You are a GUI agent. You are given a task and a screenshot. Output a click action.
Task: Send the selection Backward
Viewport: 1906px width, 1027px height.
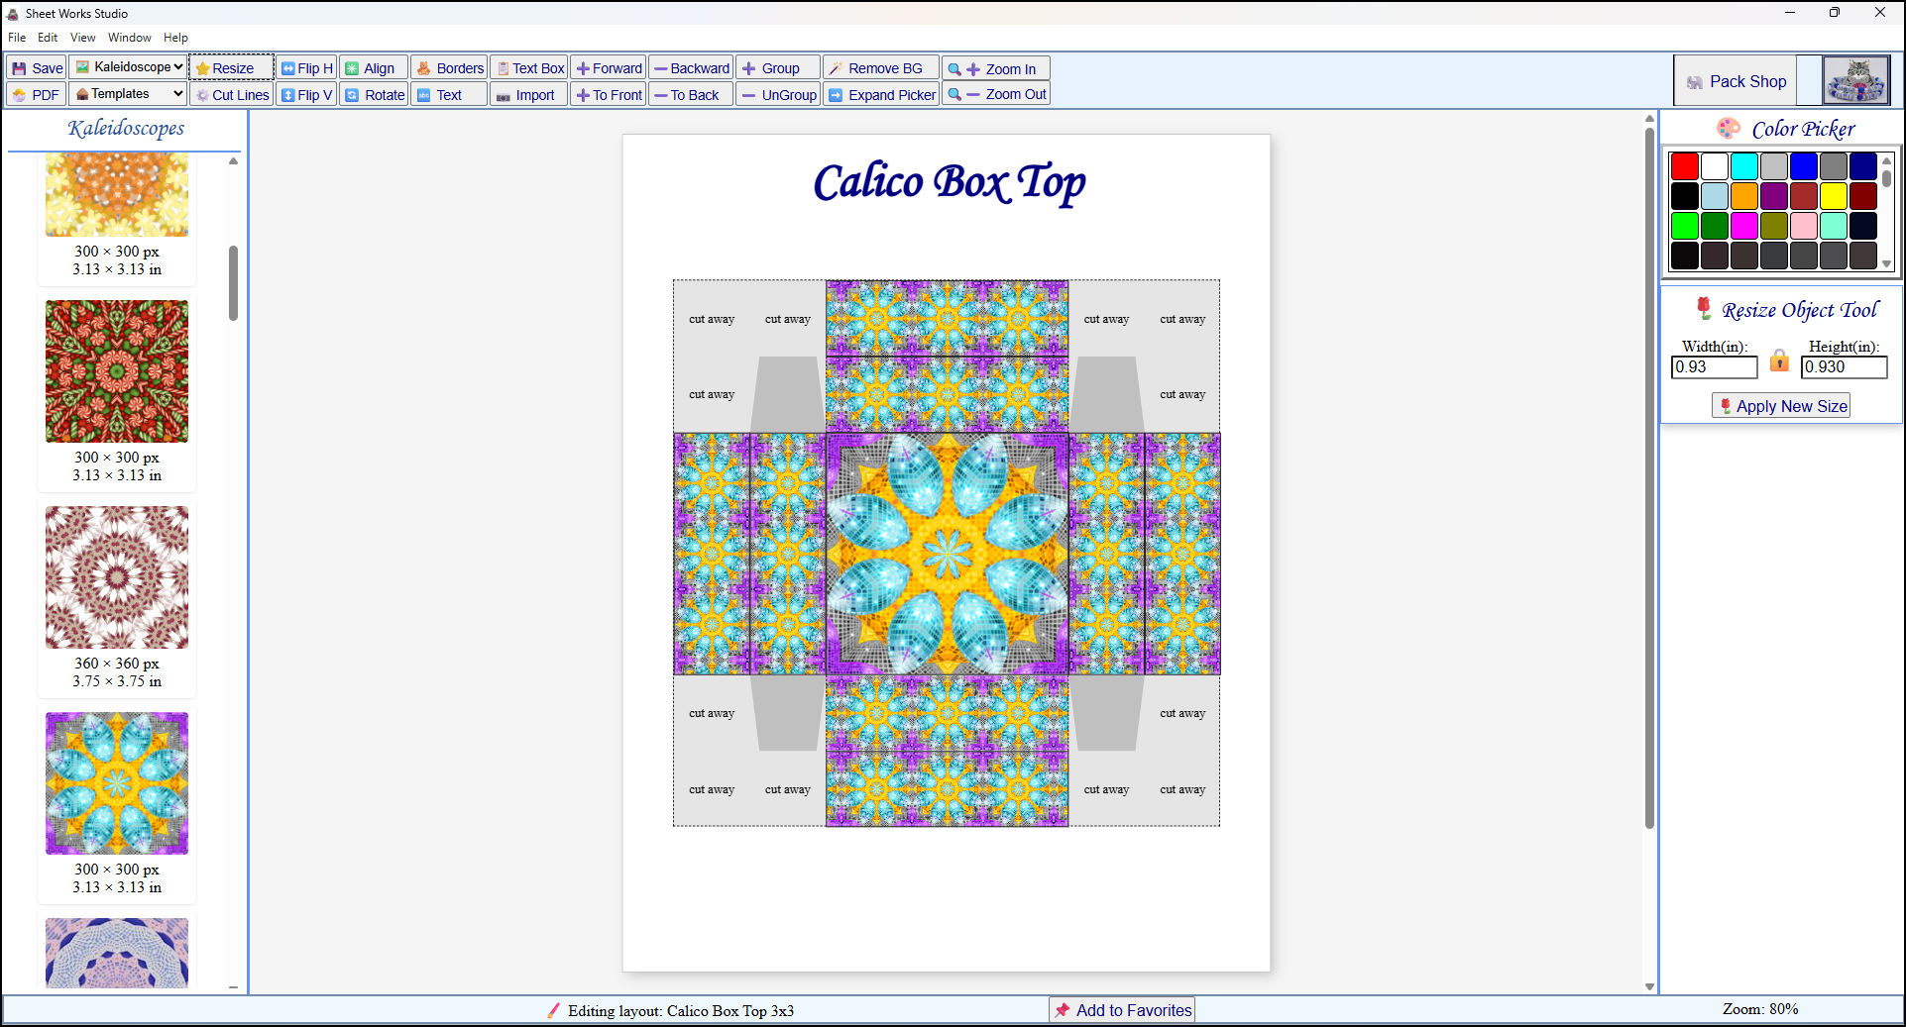pyautogui.click(x=691, y=67)
